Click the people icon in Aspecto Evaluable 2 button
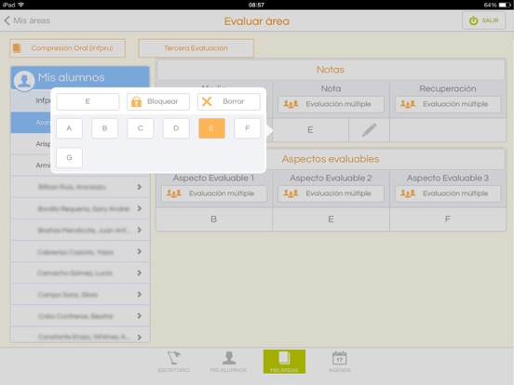Screen dimensions: 514x385 pos(291,193)
